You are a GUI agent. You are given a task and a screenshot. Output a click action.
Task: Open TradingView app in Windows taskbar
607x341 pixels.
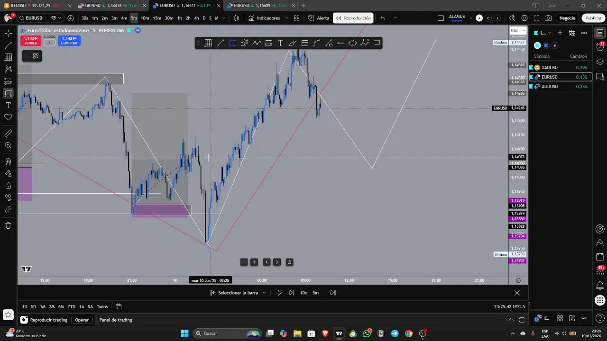339,333
